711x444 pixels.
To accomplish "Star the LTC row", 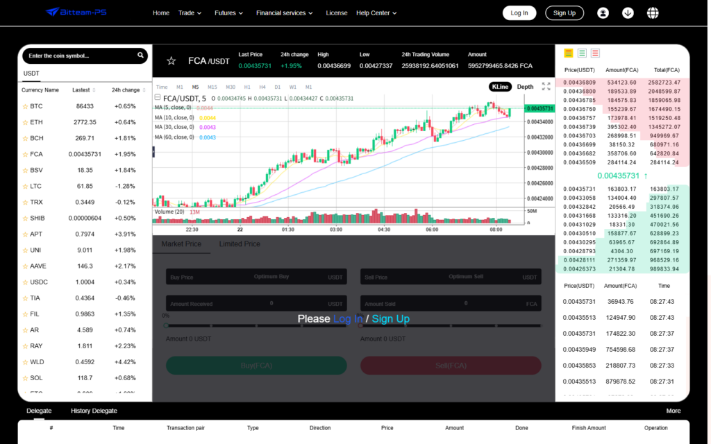I will (25, 186).
